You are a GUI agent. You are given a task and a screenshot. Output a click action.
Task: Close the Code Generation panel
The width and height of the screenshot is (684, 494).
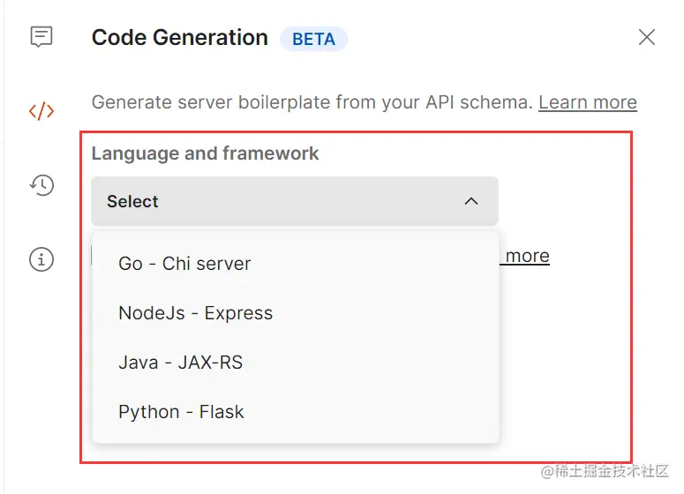tap(646, 37)
